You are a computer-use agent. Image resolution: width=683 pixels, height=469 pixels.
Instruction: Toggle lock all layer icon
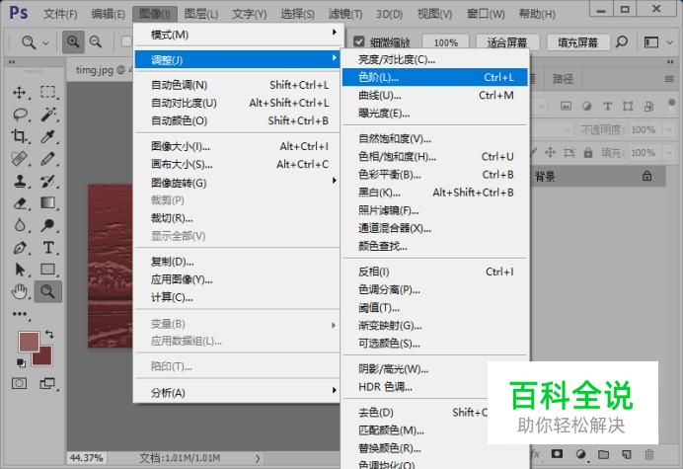(x=588, y=153)
